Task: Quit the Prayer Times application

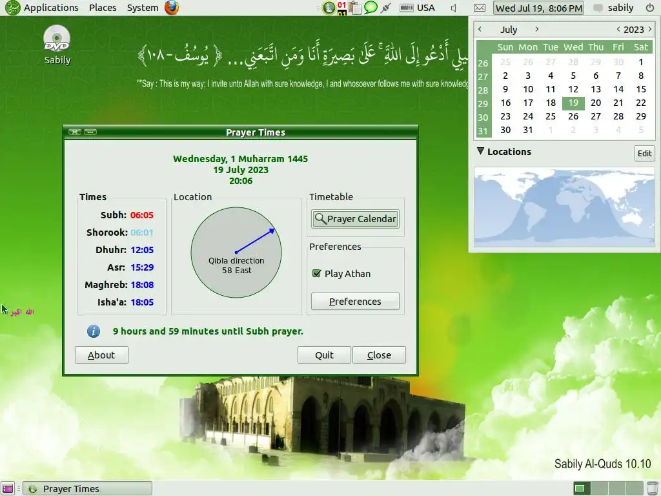Action: click(x=324, y=355)
